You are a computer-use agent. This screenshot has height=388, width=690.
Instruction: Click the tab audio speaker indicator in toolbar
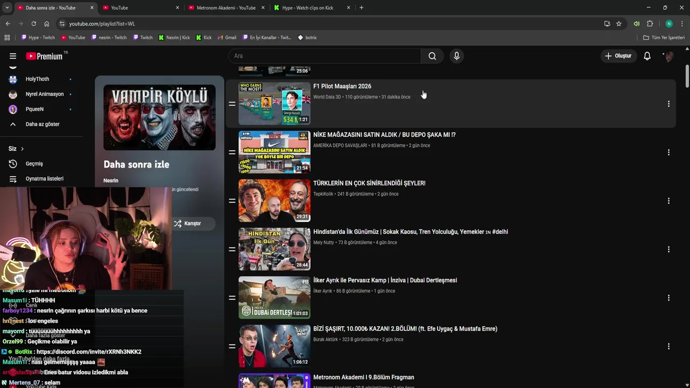tap(637, 24)
